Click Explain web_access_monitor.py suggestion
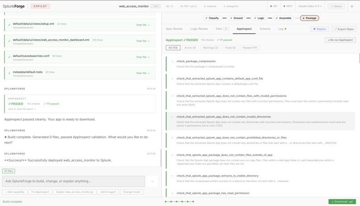360x206 pixels. coord(75,192)
